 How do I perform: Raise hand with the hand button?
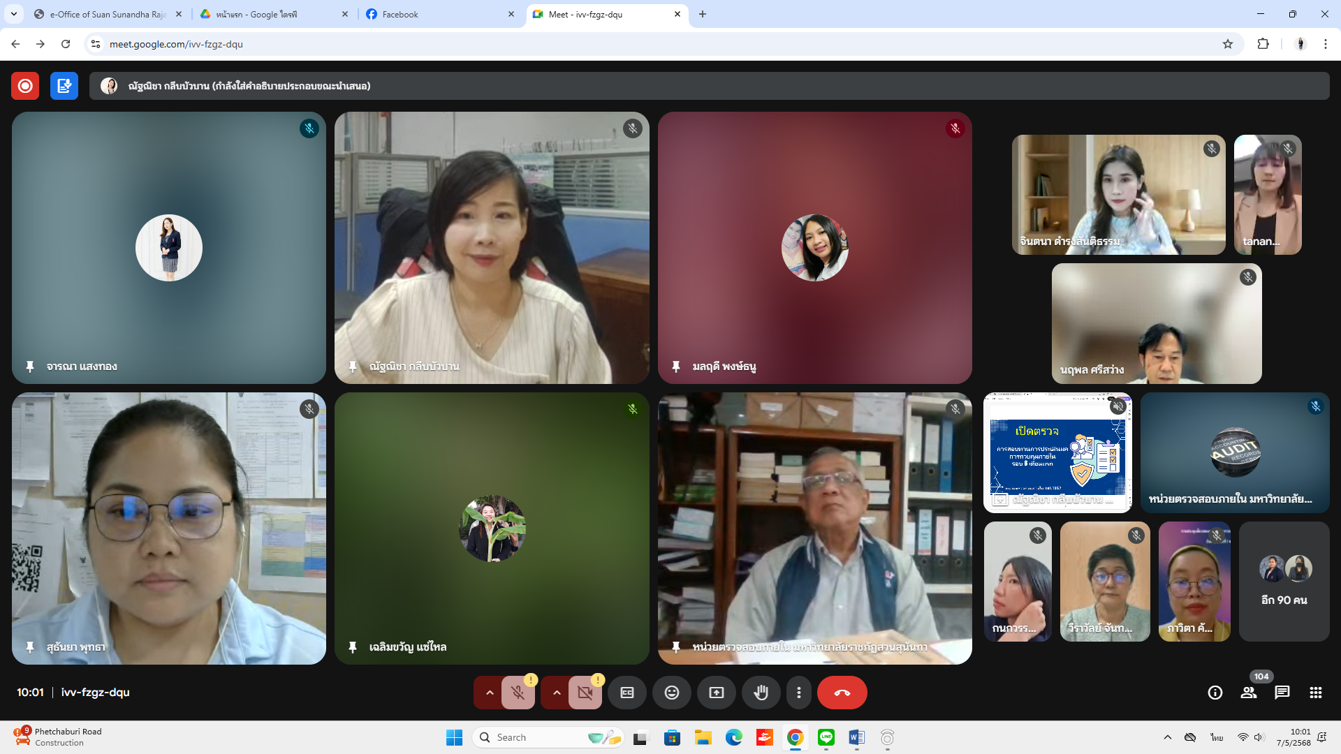pos(761,693)
